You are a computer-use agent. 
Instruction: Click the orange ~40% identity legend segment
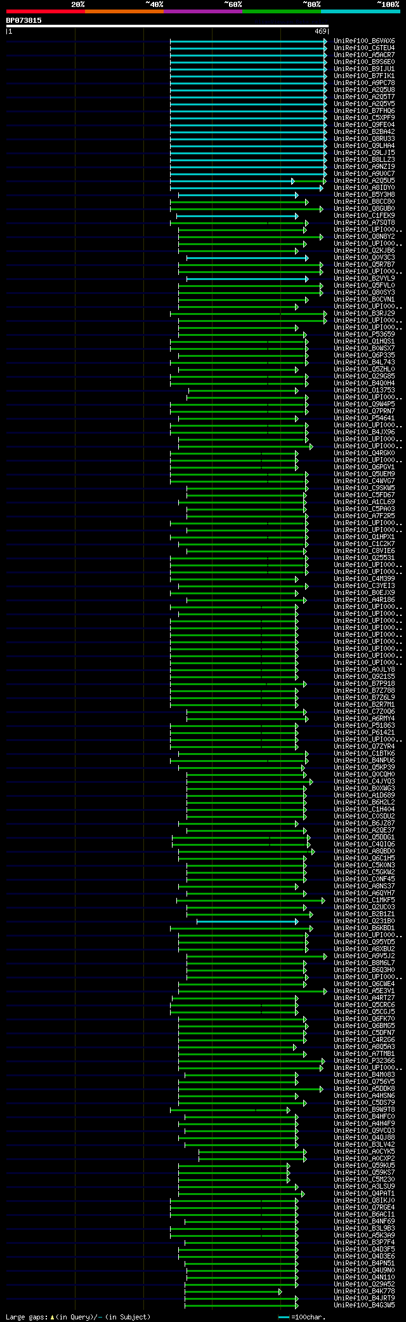click(124, 11)
